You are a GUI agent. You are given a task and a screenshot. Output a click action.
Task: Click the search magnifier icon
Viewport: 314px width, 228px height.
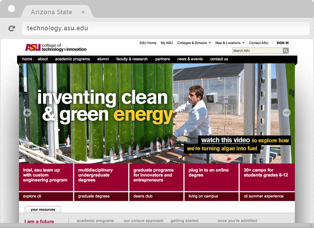[286, 51]
